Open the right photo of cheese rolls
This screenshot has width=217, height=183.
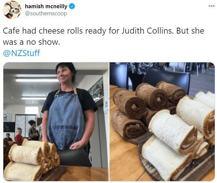[162, 122]
